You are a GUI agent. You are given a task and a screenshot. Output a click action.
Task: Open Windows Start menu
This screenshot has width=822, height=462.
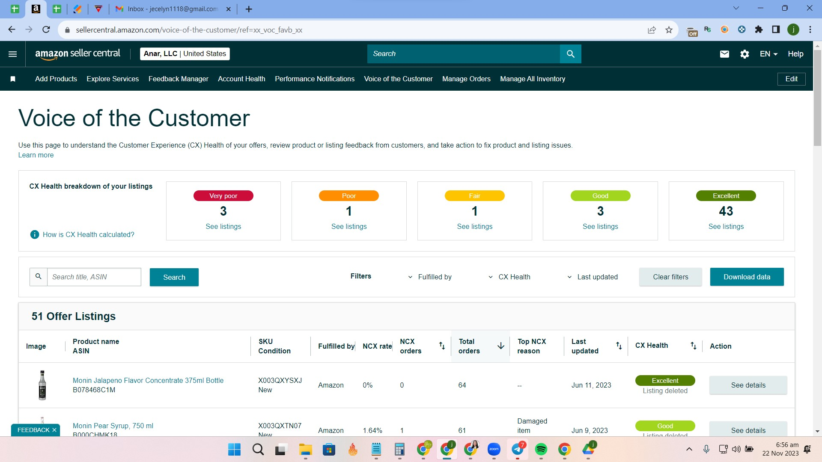tap(234, 450)
